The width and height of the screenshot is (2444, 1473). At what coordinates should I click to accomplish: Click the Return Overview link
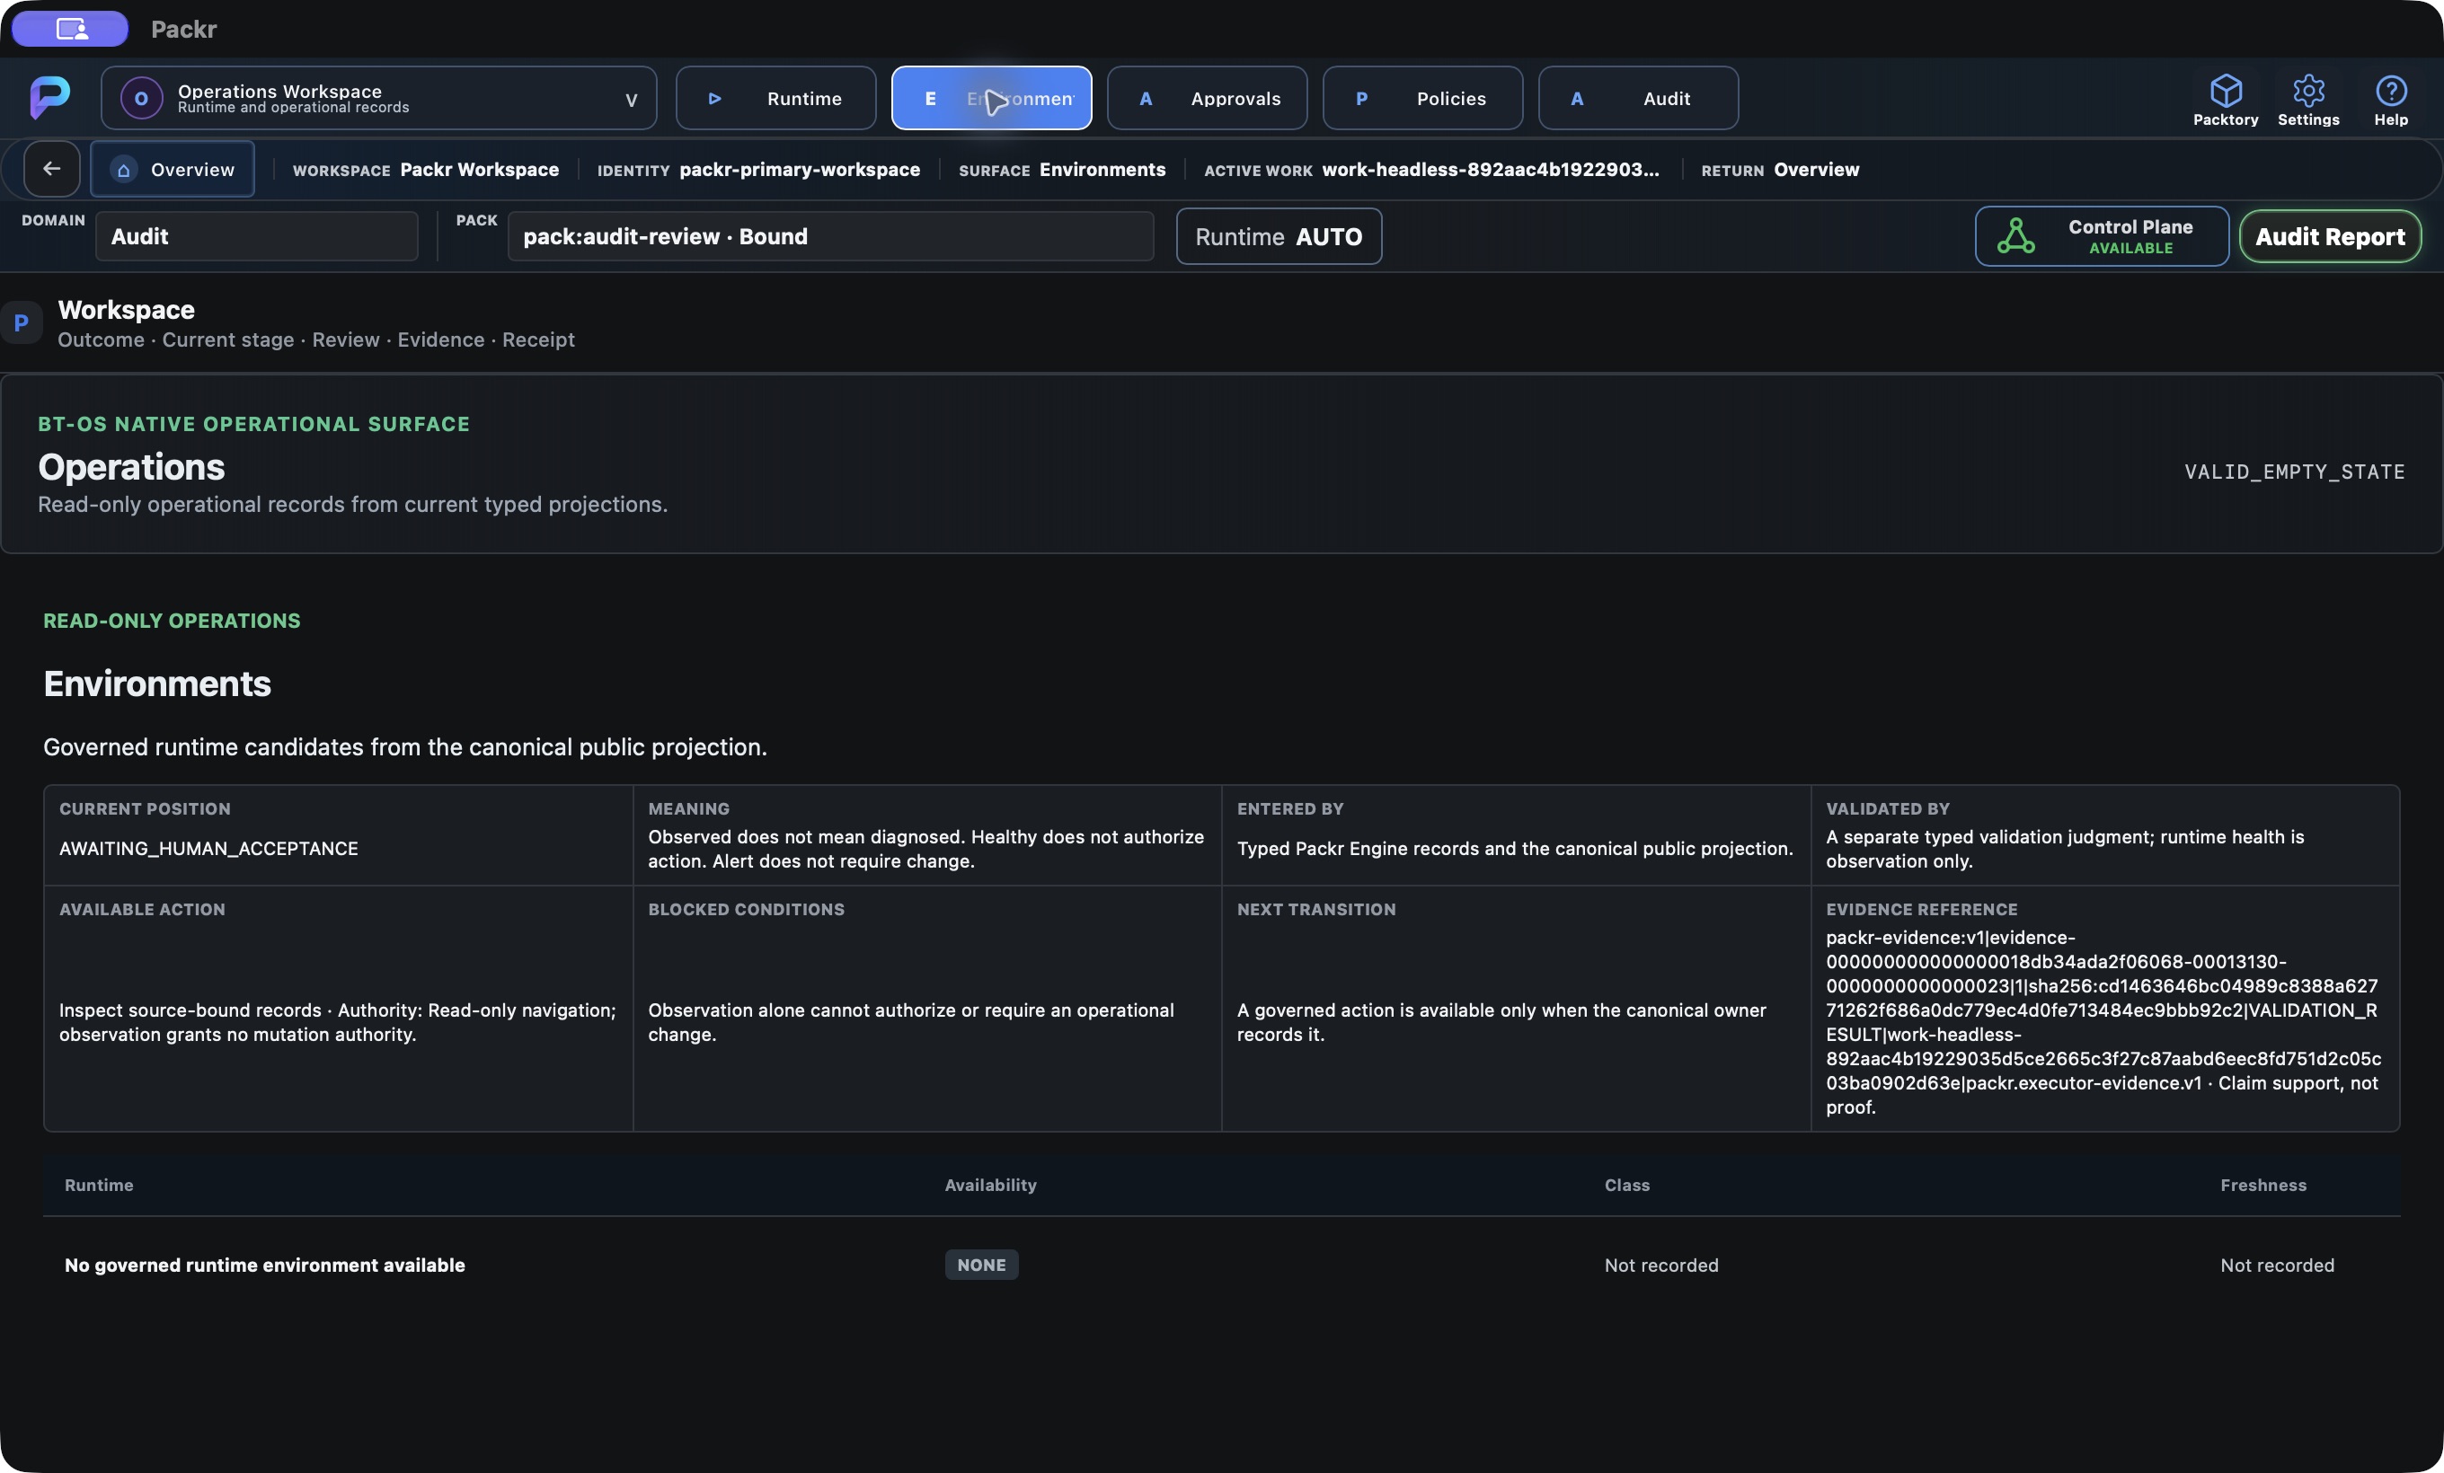1815,170
